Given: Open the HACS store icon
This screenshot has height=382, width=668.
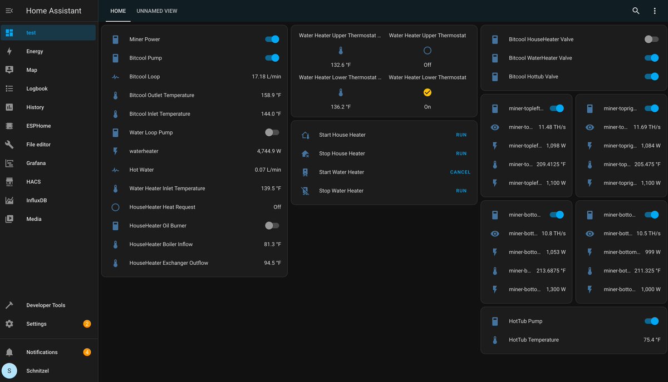Looking at the screenshot, I should 9,182.
